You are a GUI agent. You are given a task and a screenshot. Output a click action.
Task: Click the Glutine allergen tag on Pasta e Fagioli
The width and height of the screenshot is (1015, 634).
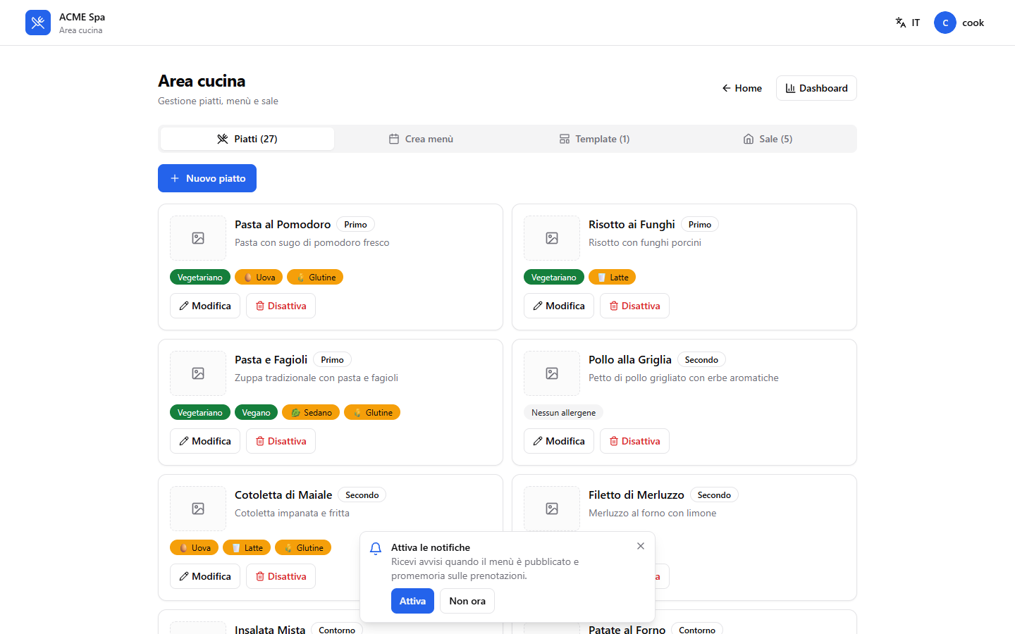pyautogui.click(x=372, y=413)
